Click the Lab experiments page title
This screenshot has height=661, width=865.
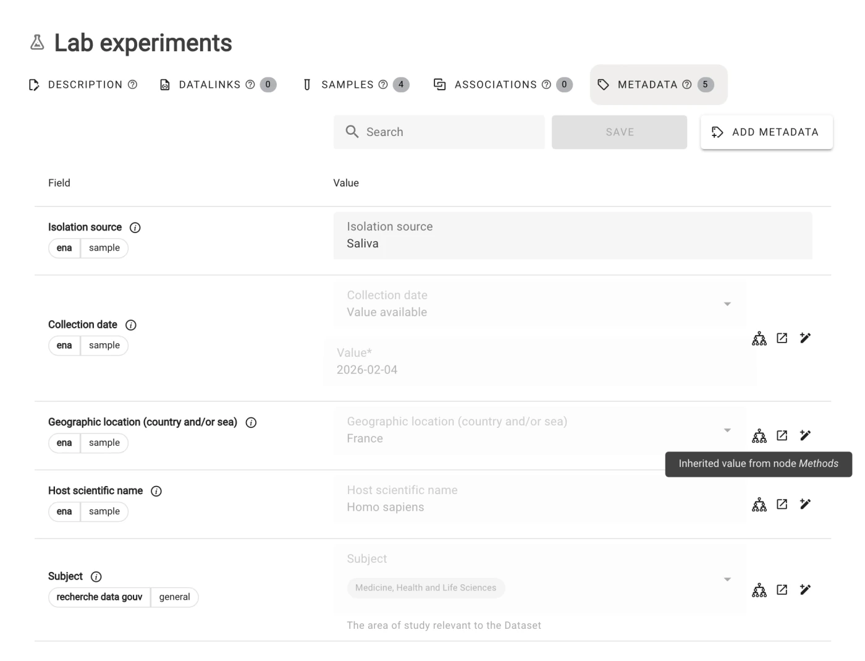coord(143,43)
